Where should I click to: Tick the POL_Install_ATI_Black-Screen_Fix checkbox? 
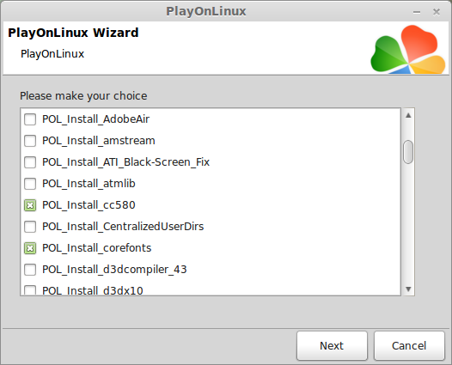[x=30, y=162]
